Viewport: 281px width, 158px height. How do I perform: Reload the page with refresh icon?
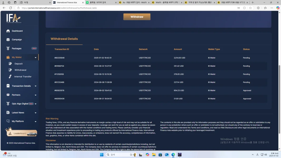point(11,8)
